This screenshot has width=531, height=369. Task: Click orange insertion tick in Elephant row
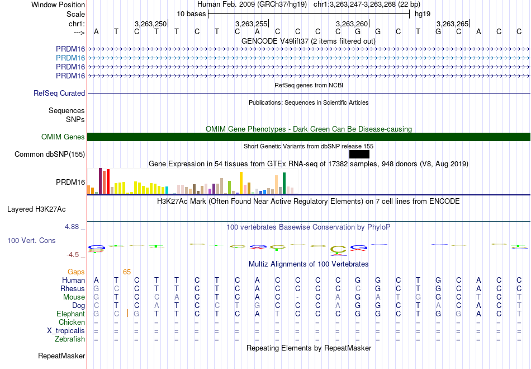pyautogui.click(x=127, y=313)
